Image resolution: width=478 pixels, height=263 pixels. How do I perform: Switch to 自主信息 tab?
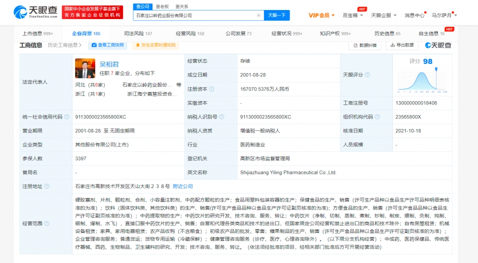(x=431, y=33)
